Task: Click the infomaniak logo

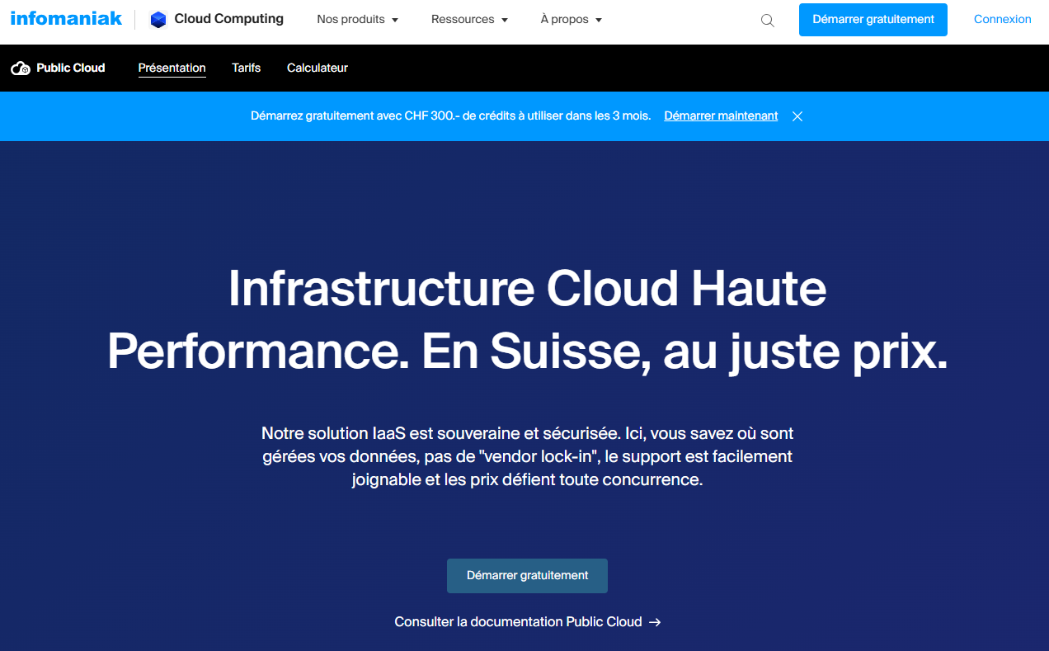Action: pos(66,19)
